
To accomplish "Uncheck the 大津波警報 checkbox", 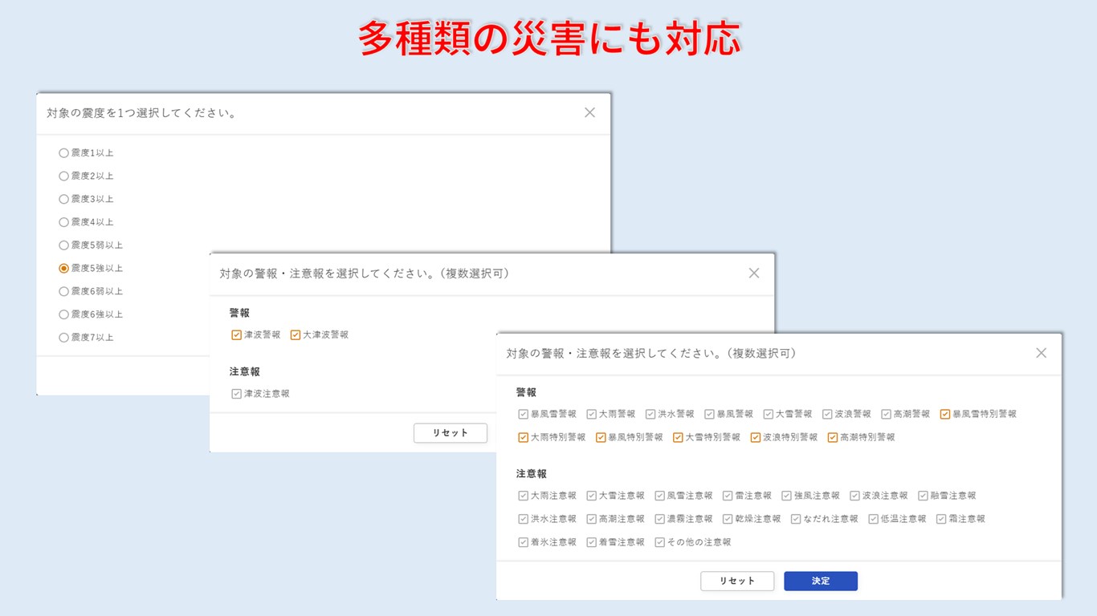I will [x=296, y=334].
